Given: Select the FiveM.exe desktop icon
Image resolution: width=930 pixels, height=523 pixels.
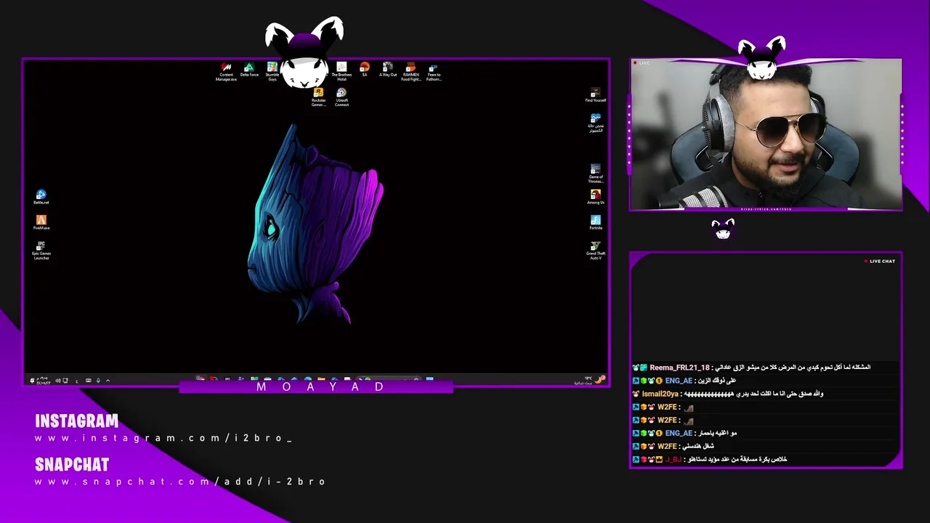Looking at the screenshot, I should coord(41,223).
